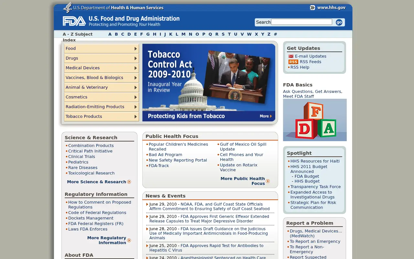Click the HHS eagle logo

point(68,7)
